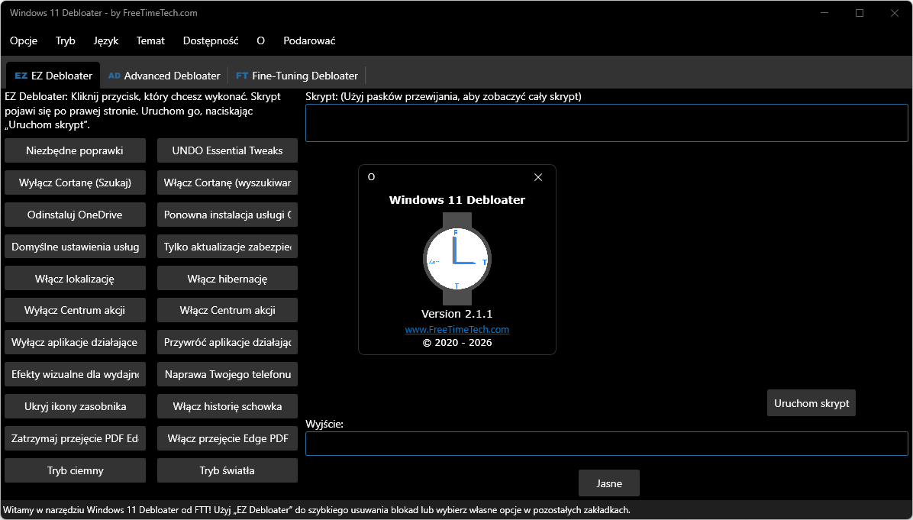Click Wyłącz Cortanę (Szukaj) button
This screenshot has height=520, width=913.
(75, 182)
